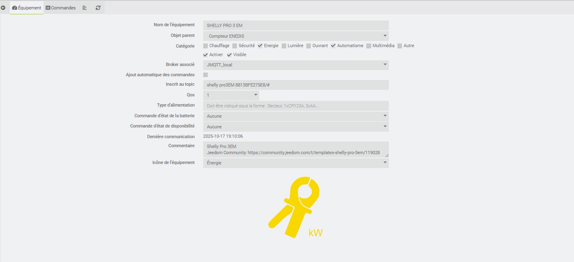Switch to the Commandes tab
The image size is (574, 262).
(x=61, y=8)
